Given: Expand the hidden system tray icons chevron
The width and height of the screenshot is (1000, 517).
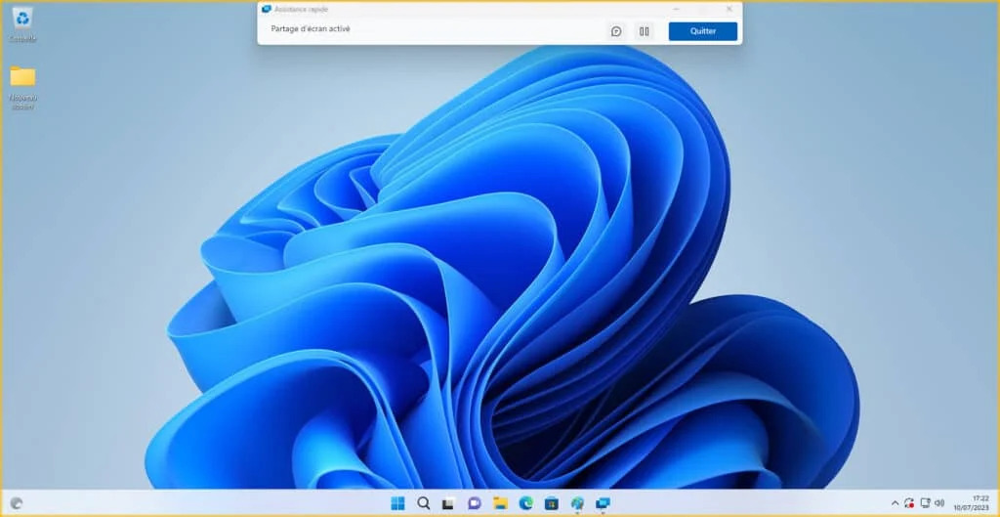Looking at the screenshot, I should pos(895,503).
